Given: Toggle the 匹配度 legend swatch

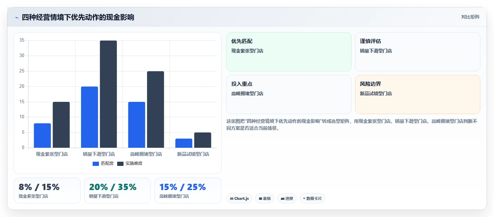Looking at the screenshot, I should [96, 163].
